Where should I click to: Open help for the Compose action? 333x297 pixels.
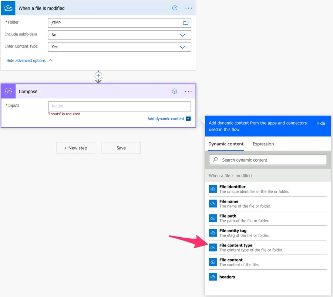pyautogui.click(x=175, y=91)
